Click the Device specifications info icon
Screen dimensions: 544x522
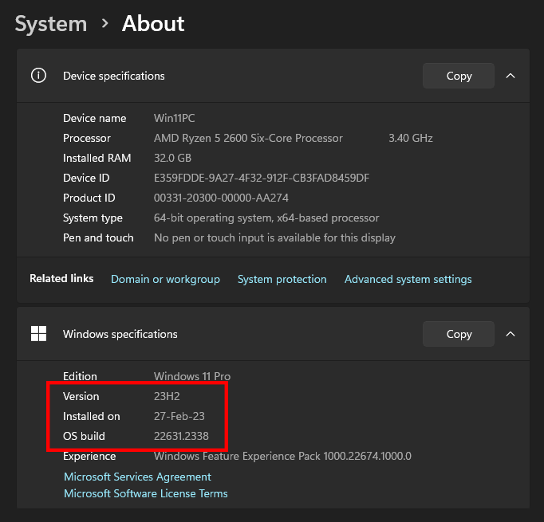click(38, 76)
